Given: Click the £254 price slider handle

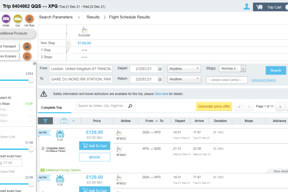Looking at the screenshot, I should coord(31,80).
